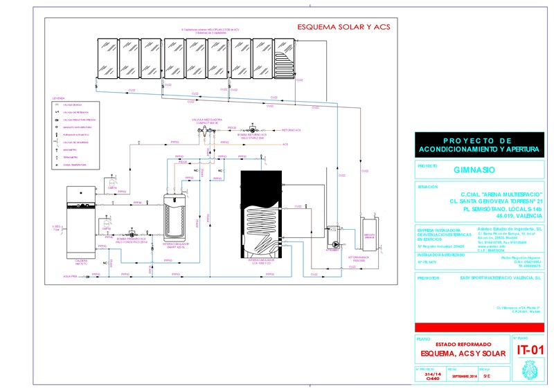Image resolution: width=554 pixels, height=391 pixels.
Task: Select the Bomba Retorno ACS pump symbol
Action: pos(253,129)
